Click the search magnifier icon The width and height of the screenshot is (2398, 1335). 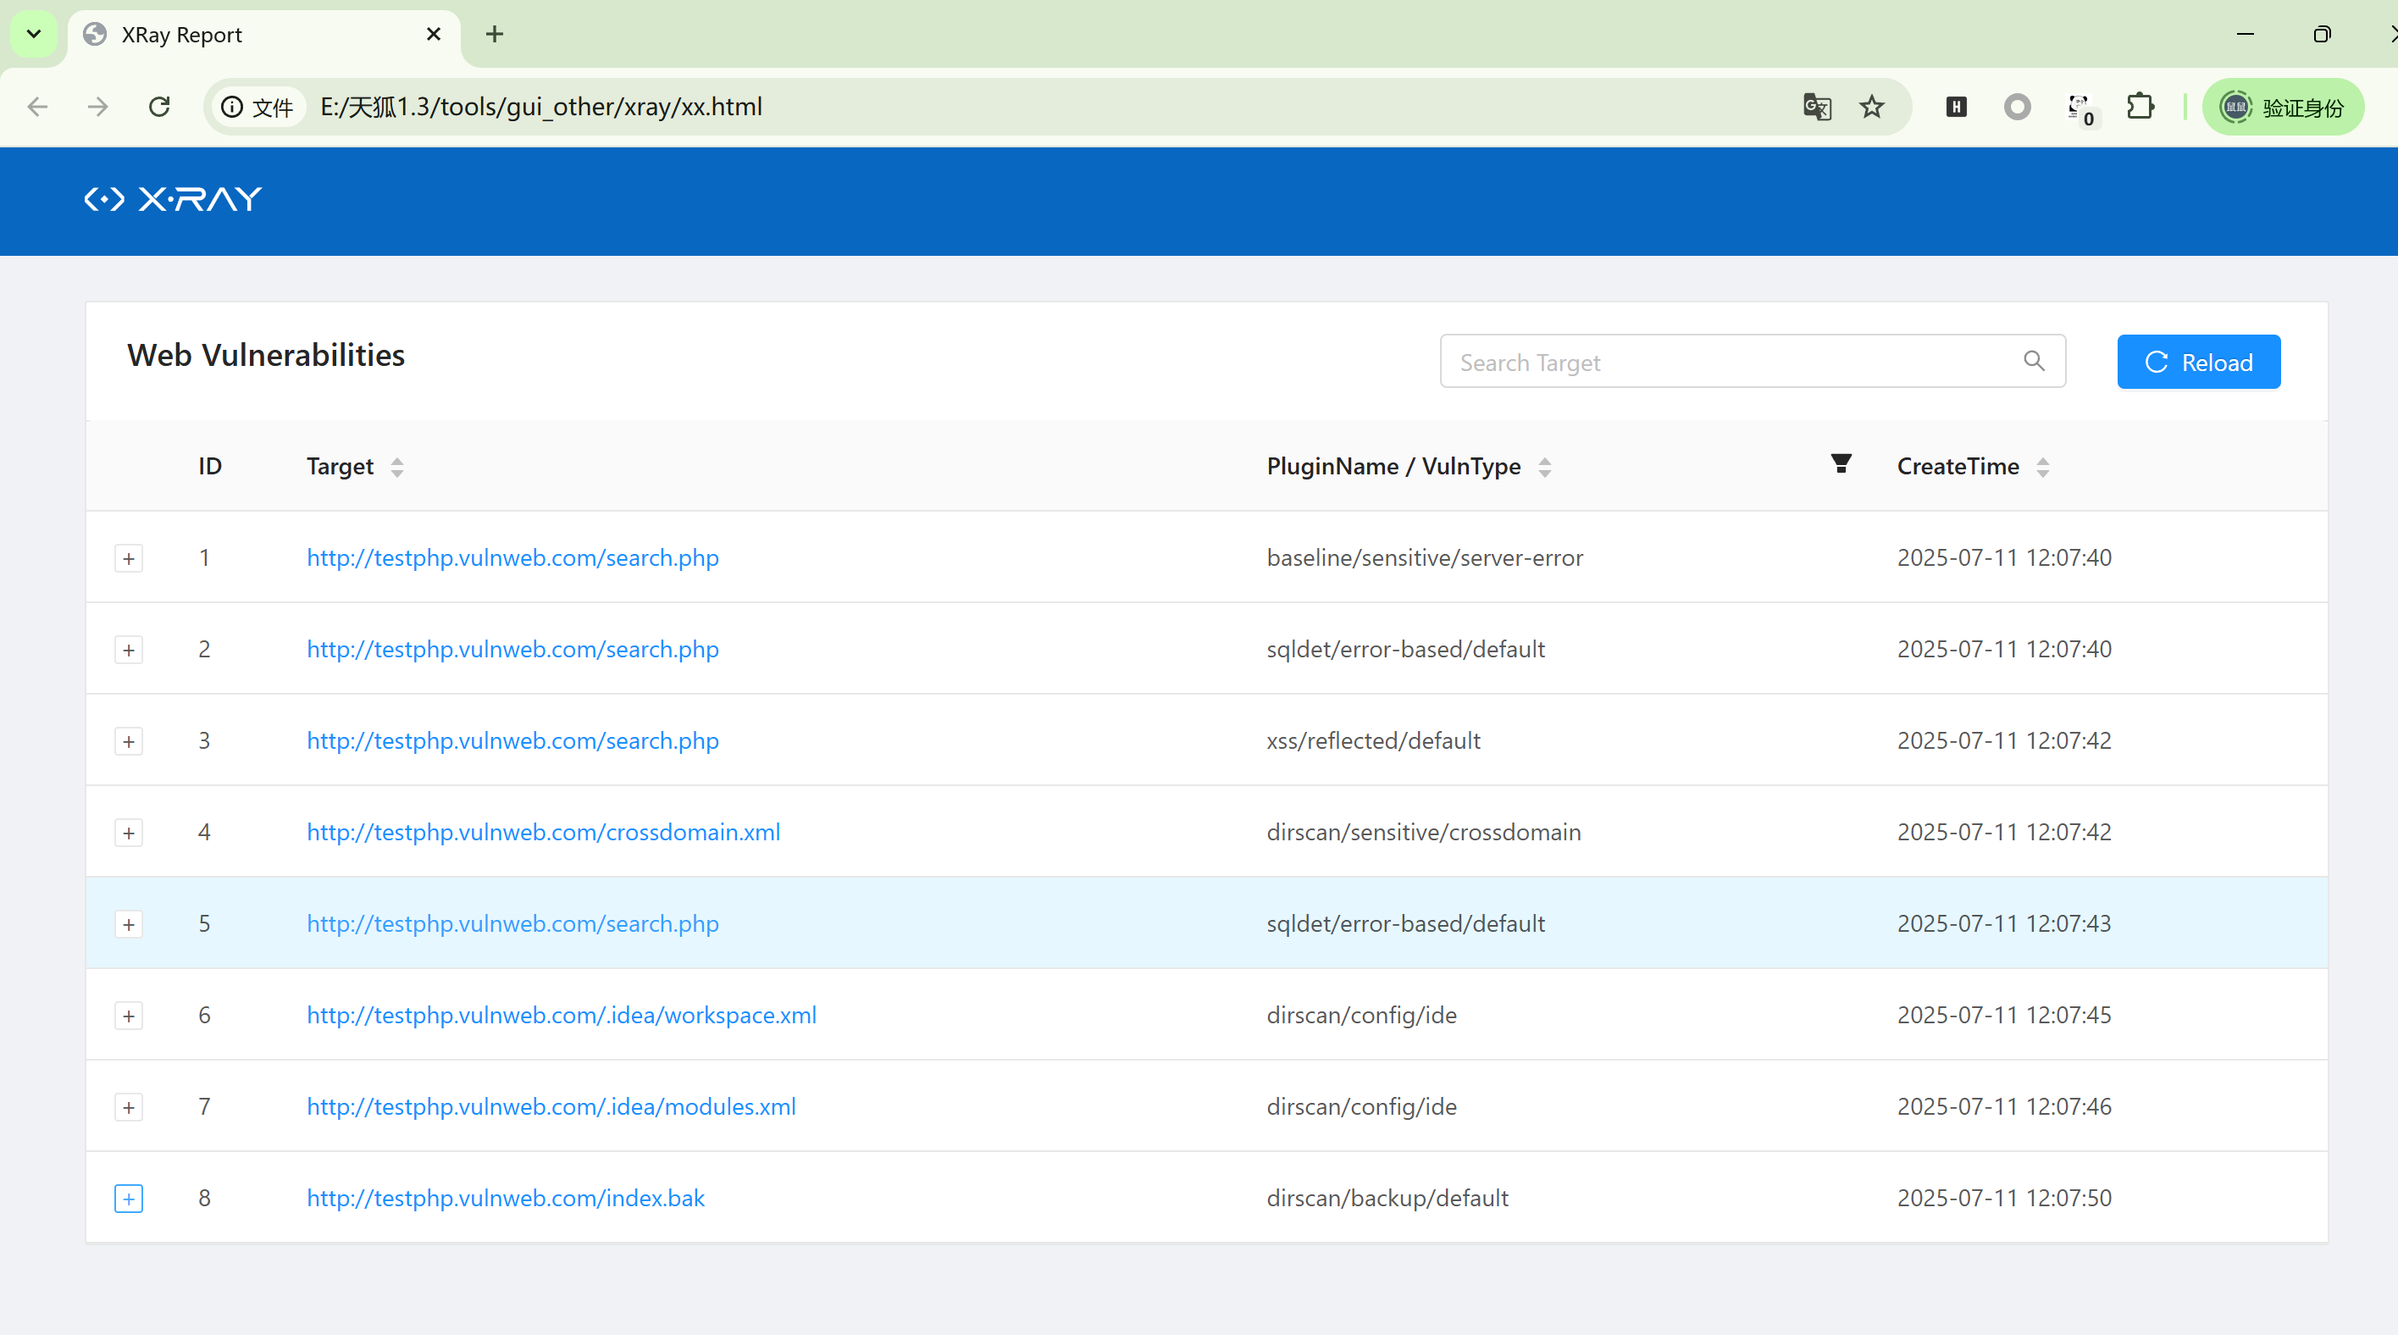(2034, 361)
